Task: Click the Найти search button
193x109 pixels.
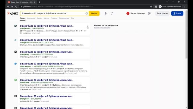Action: coord(94,13)
